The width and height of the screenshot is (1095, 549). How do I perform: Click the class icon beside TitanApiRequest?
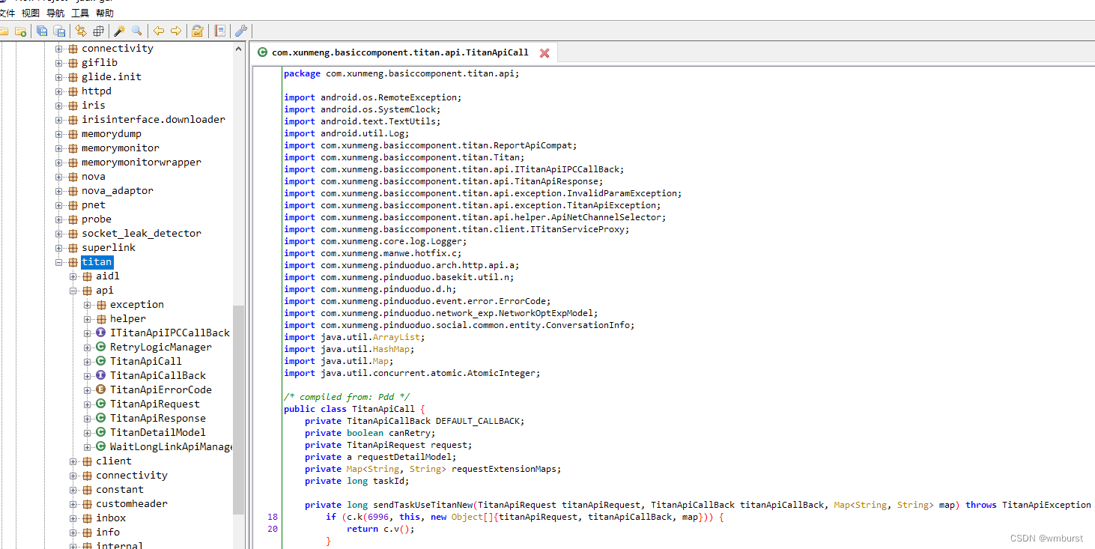point(101,404)
